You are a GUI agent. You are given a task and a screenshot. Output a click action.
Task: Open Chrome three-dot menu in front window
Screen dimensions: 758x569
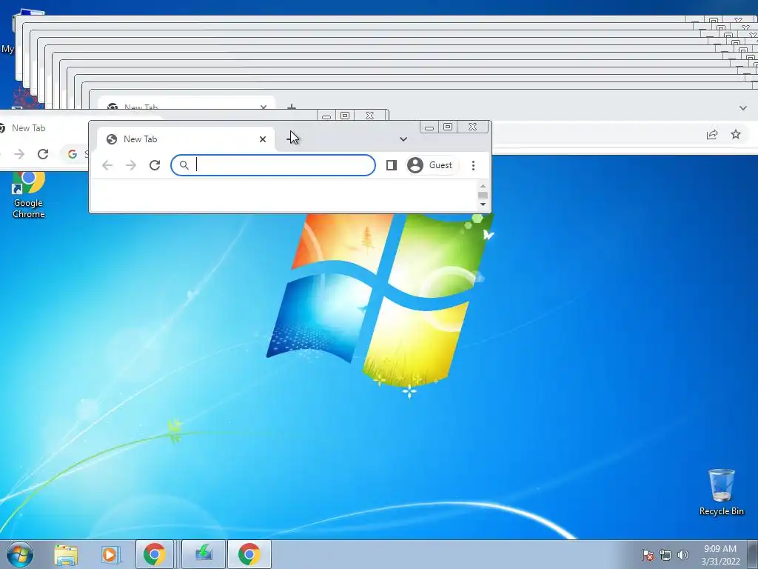coord(473,165)
